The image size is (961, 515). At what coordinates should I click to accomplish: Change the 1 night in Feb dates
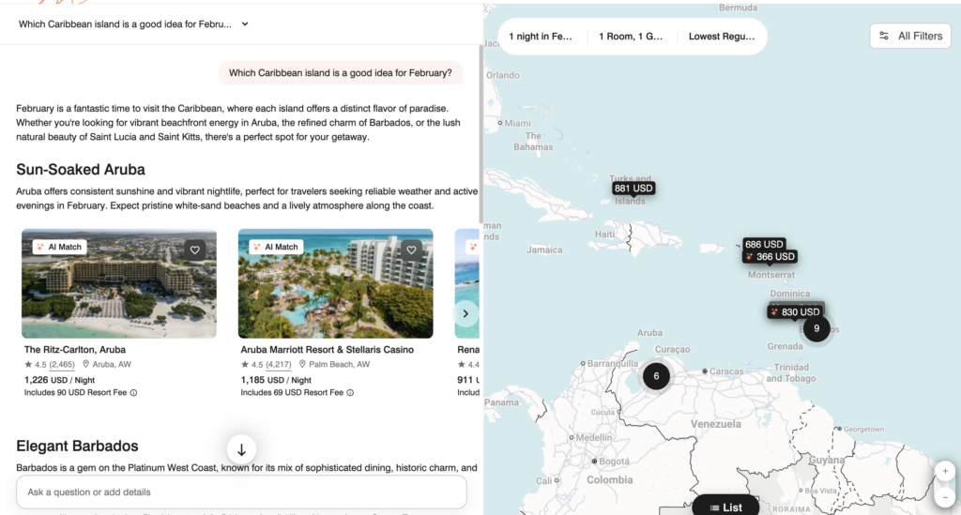pos(541,37)
